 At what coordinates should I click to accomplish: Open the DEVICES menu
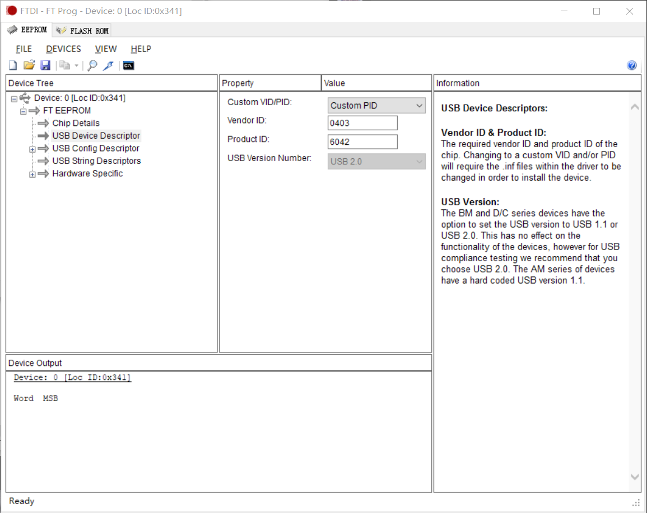pyautogui.click(x=63, y=49)
